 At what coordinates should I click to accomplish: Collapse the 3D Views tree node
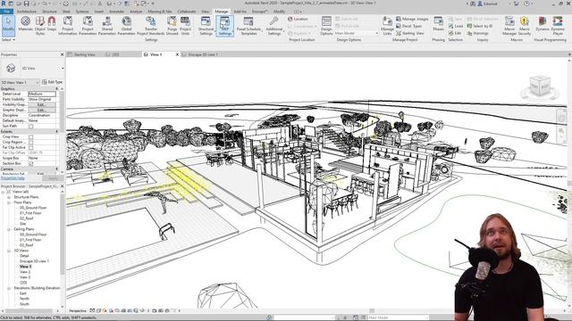[9, 251]
